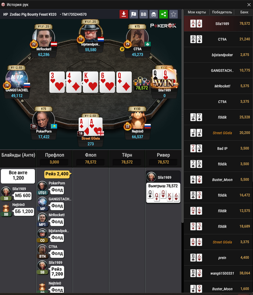Click the report flag icon
The image size is (253, 295).
click(x=134, y=14)
